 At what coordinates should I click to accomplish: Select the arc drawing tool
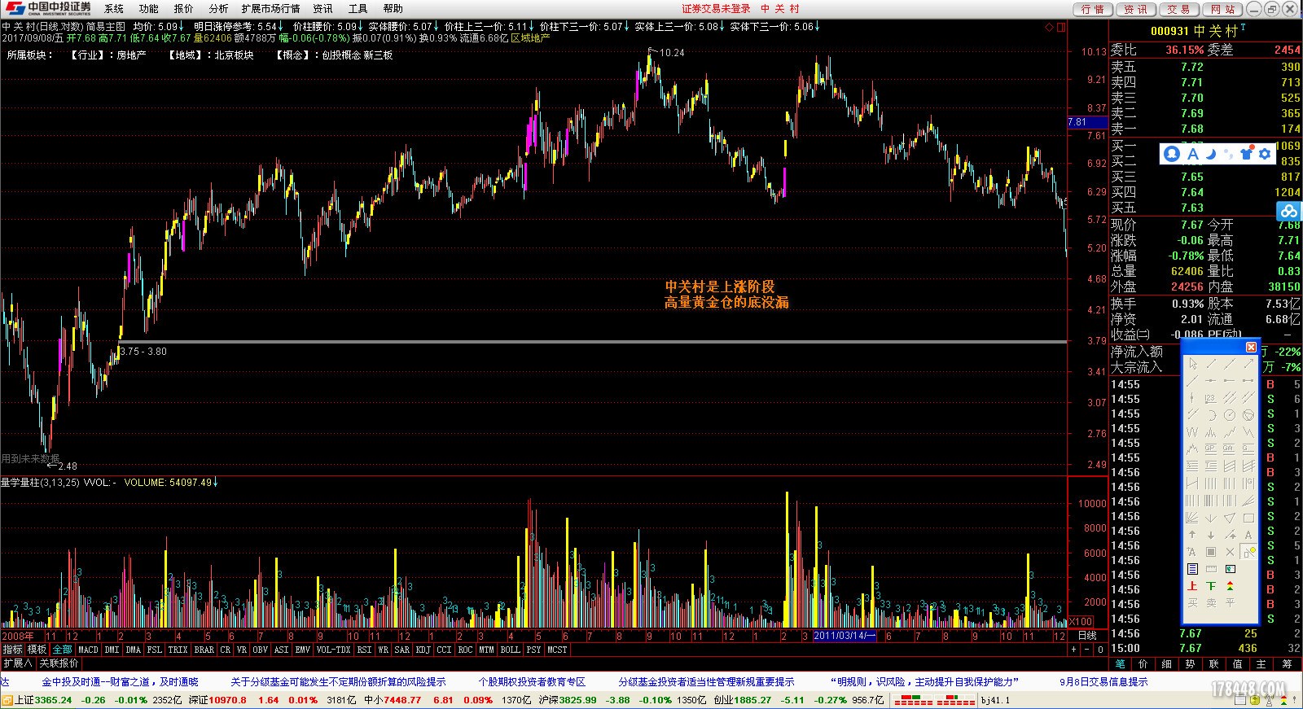(1211, 415)
